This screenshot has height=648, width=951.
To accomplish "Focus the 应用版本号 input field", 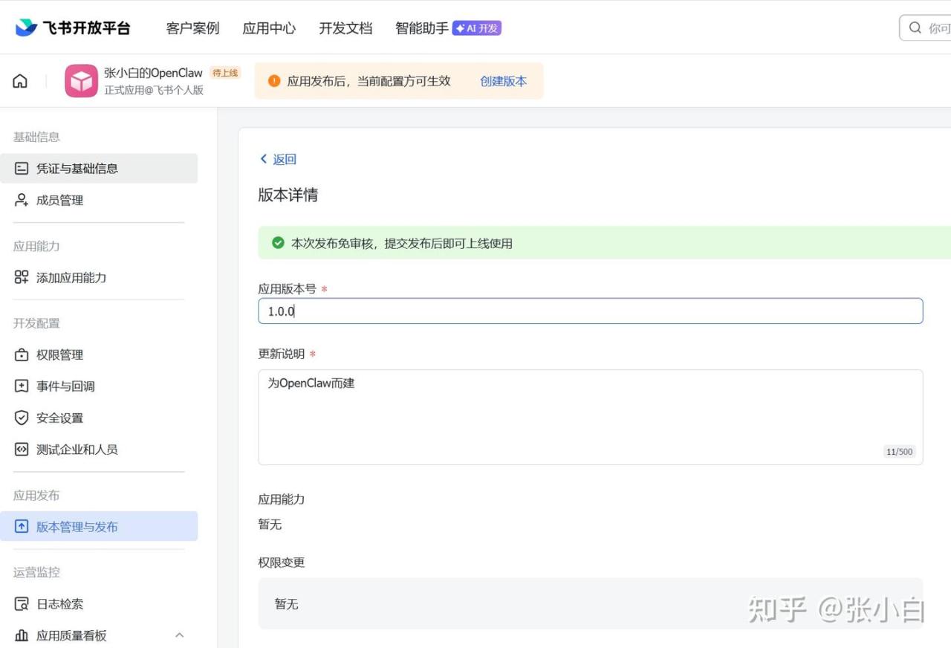I will 590,311.
